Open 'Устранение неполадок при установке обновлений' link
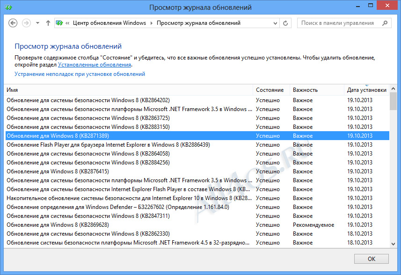The image size is (401, 275). click(x=80, y=74)
